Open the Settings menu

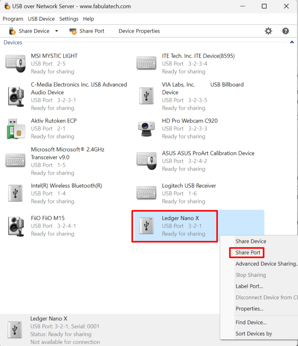(69, 19)
